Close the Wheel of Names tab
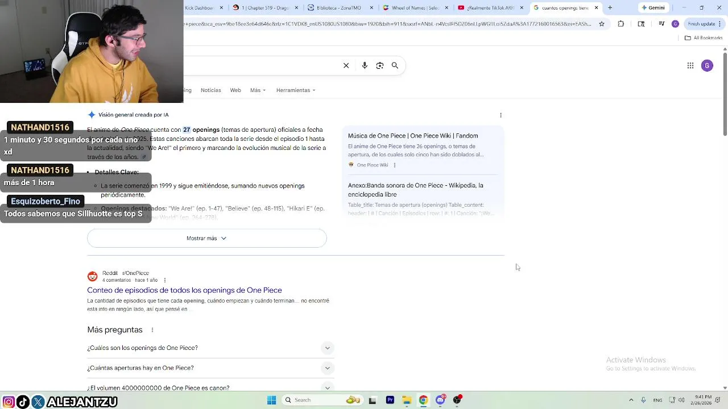The width and height of the screenshot is (728, 409). coord(446,8)
